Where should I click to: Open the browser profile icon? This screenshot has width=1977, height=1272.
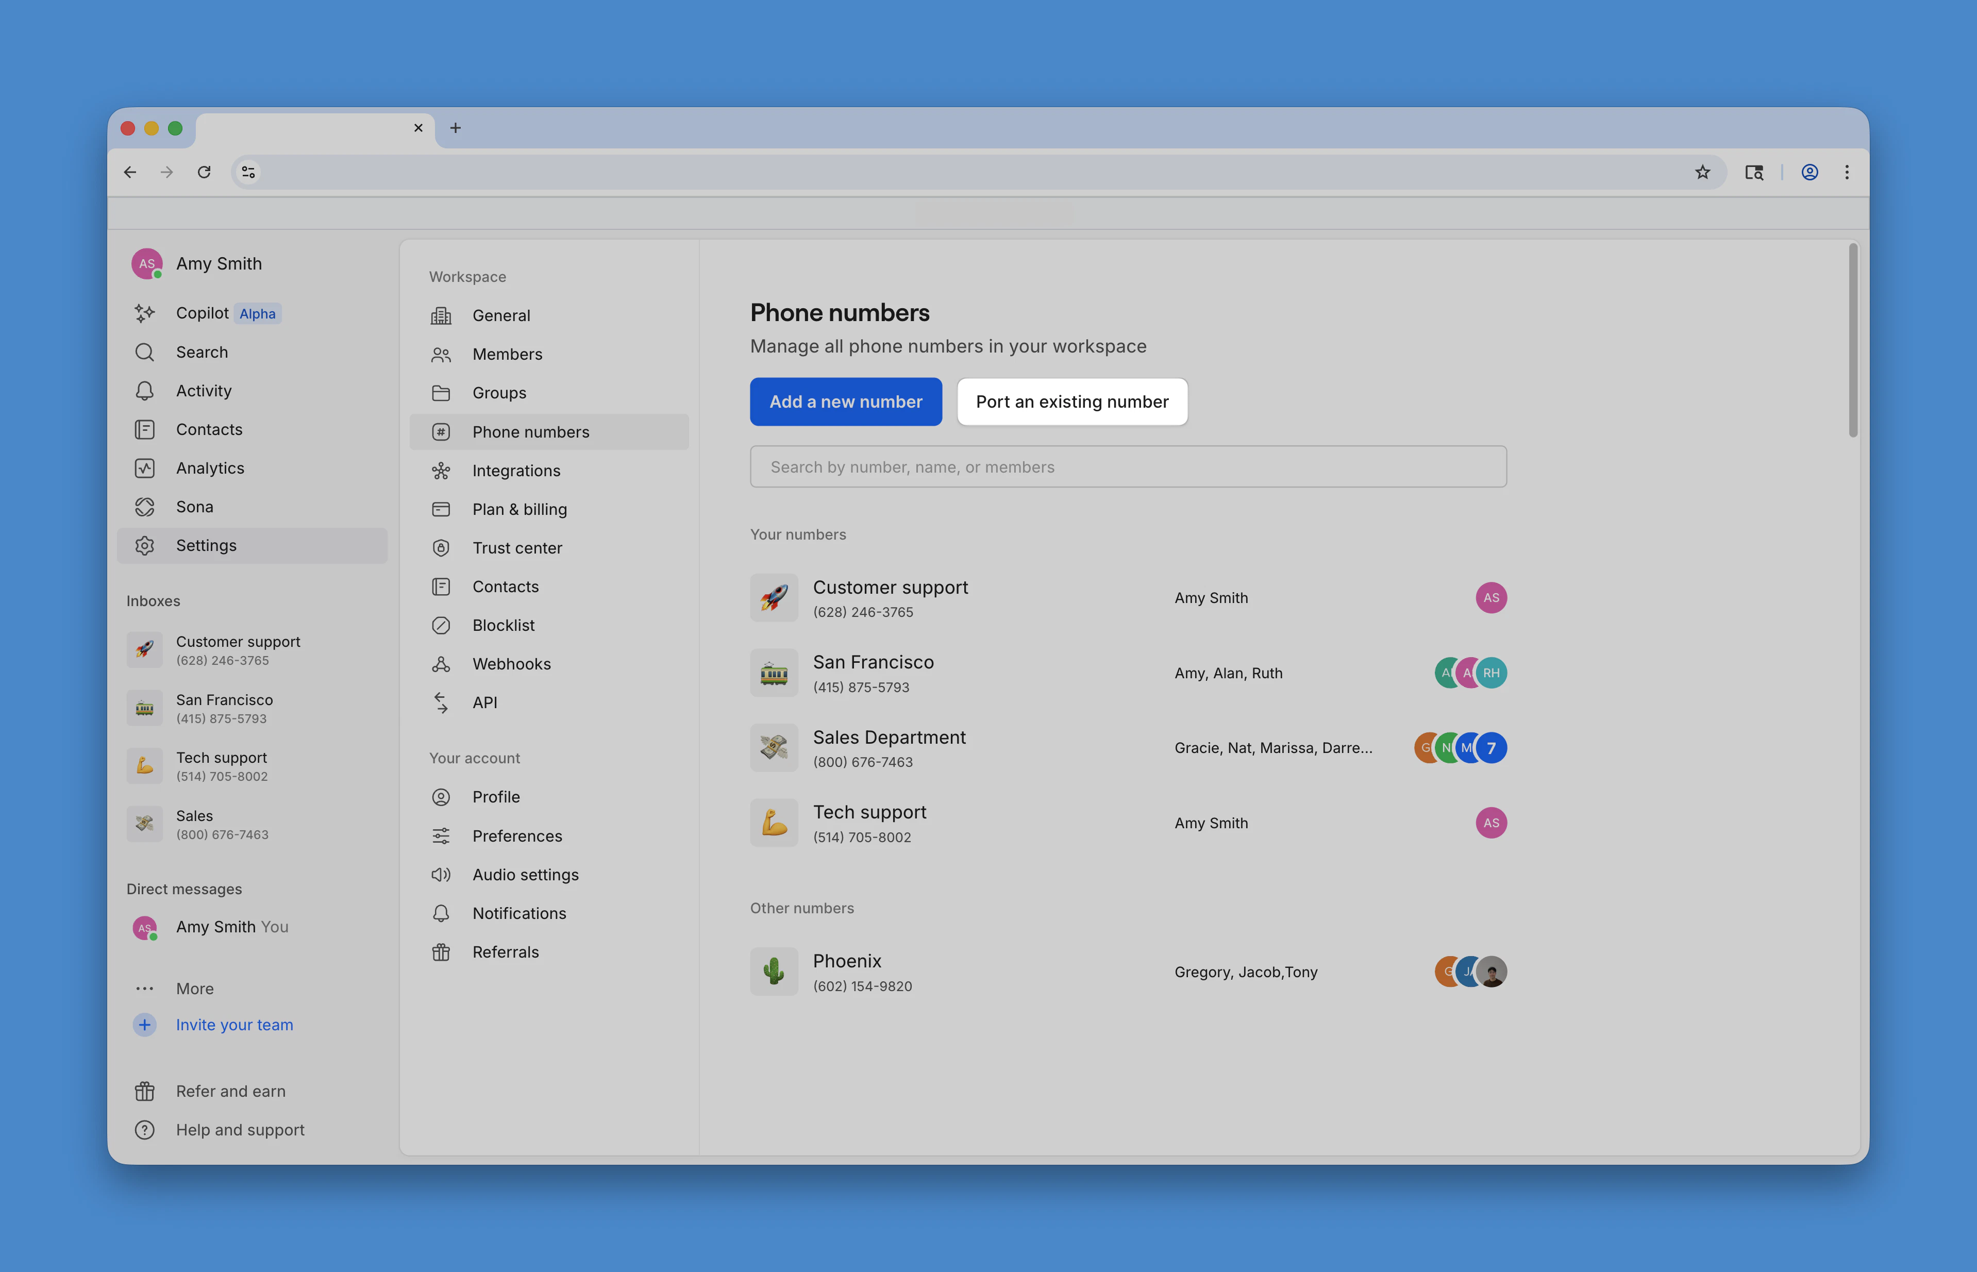(x=1810, y=172)
